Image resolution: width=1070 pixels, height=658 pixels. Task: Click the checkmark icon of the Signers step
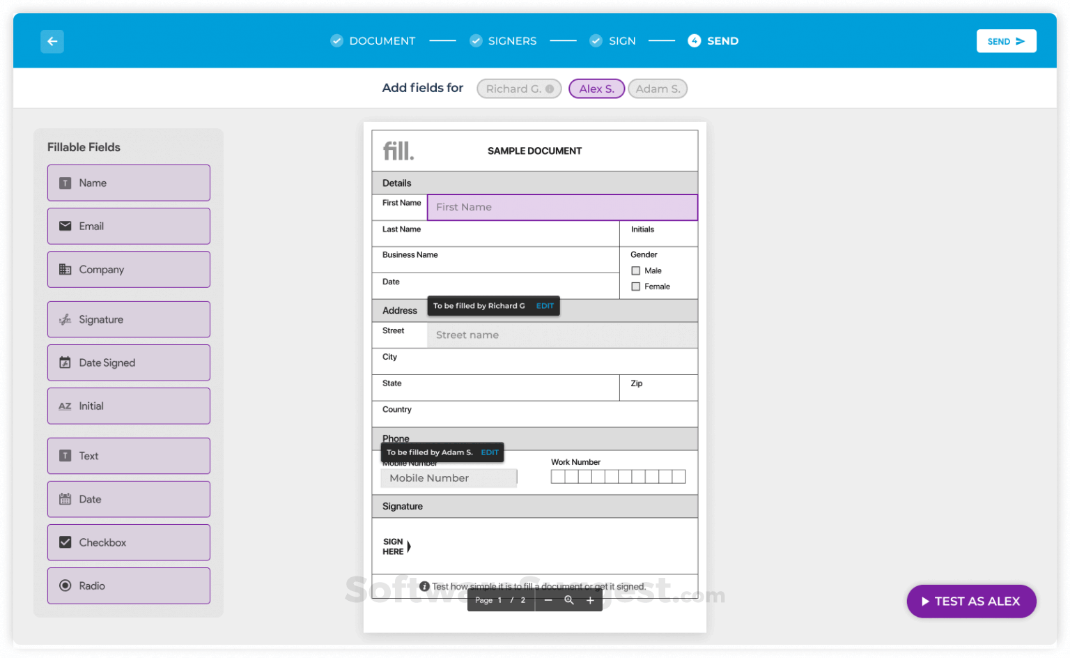tap(476, 40)
